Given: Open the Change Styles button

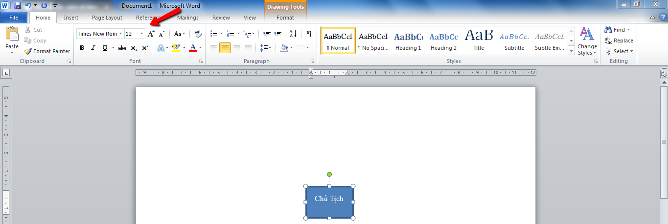Looking at the screenshot, I should (x=587, y=41).
